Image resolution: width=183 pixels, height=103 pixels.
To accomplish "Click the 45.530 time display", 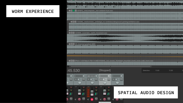I will click(73, 71).
